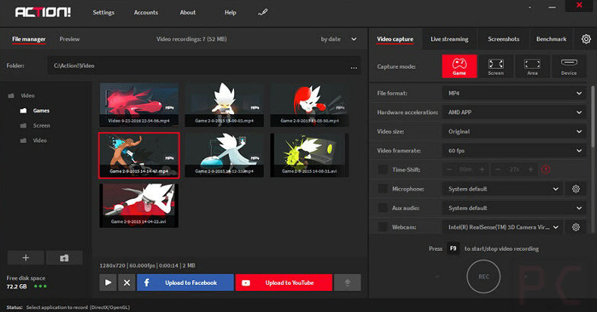
Task: Enable the Microphone checkbox
Action: pyautogui.click(x=383, y=189)
